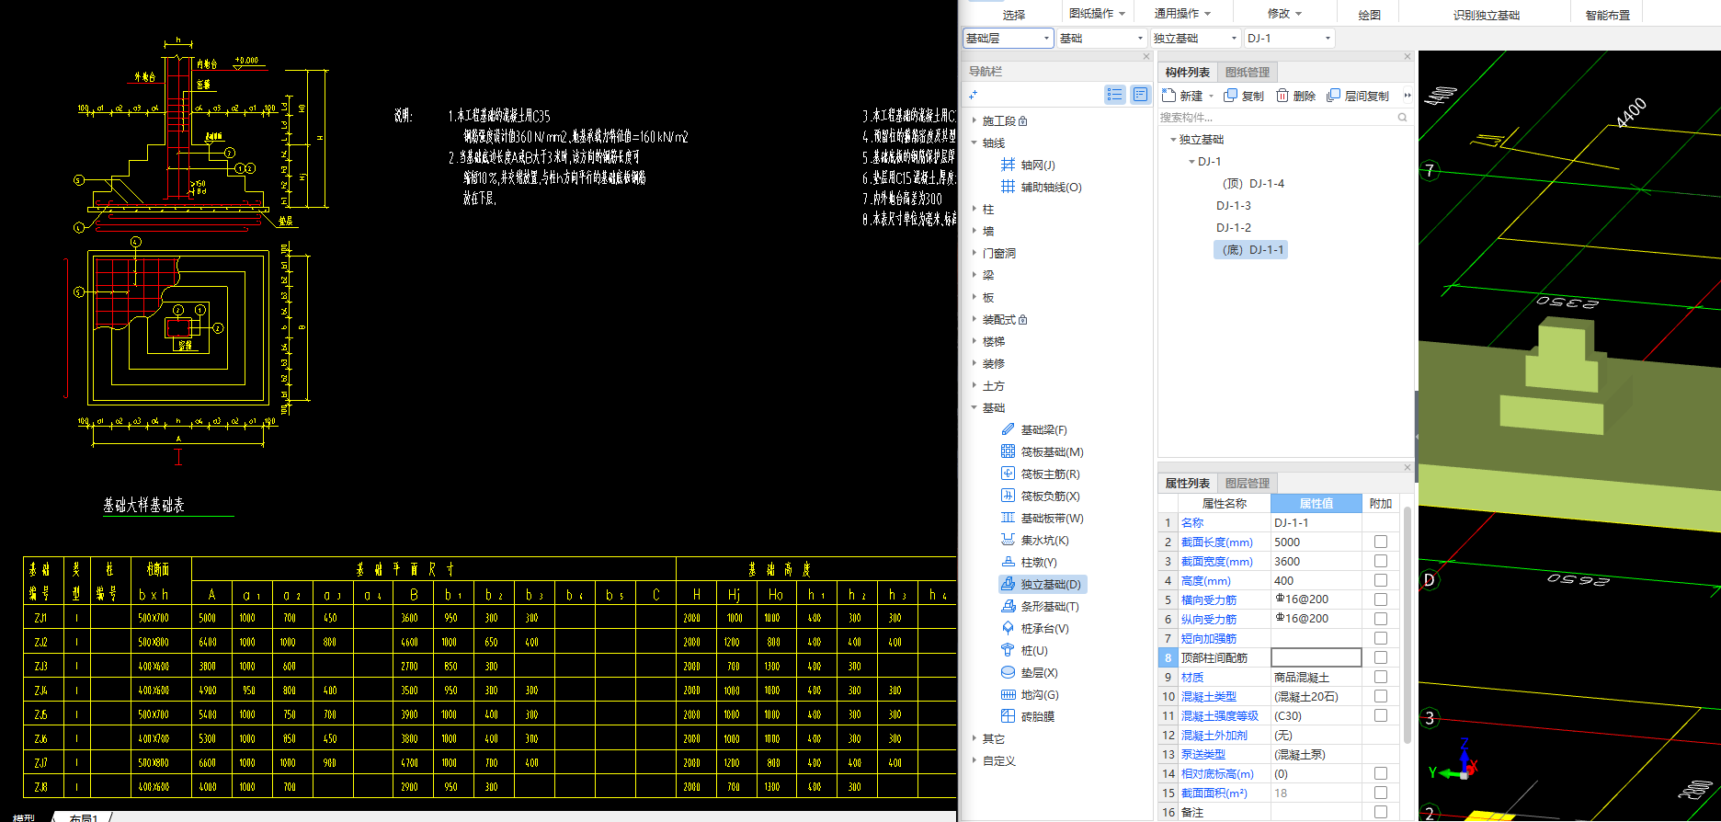Select component (顶) DJ-1-4
1721x822 pixels.
[x=1253, y=183]
